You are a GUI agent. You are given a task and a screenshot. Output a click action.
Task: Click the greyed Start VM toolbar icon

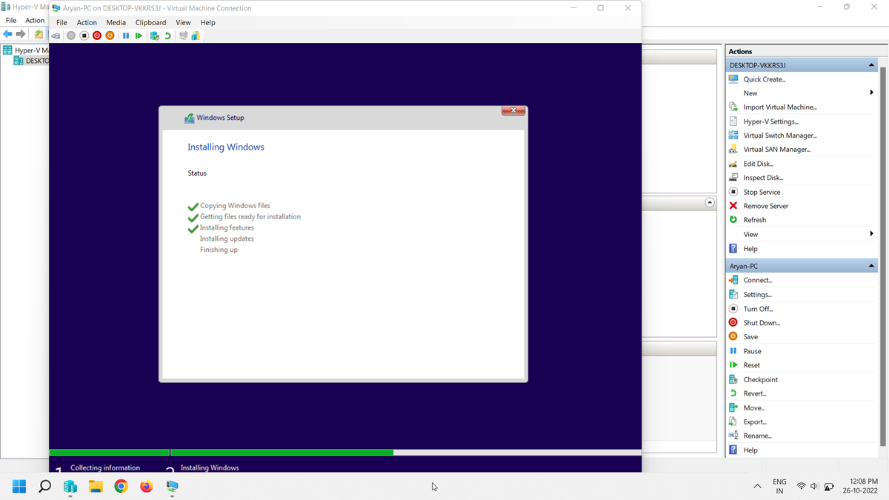point(71,36)
